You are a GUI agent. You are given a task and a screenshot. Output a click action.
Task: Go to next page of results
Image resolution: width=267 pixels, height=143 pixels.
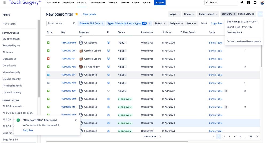click(257, 136)
